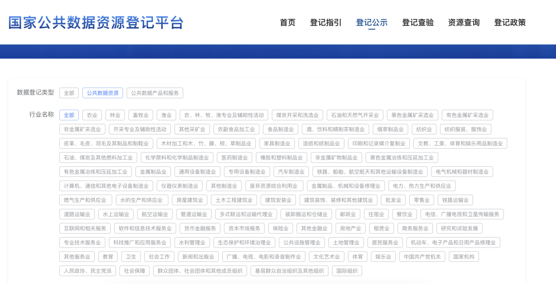Choose 中国共产党机关 tag
Image resolution: width=556 pixels, height=284 pixels.
click(x=422, y=257)
